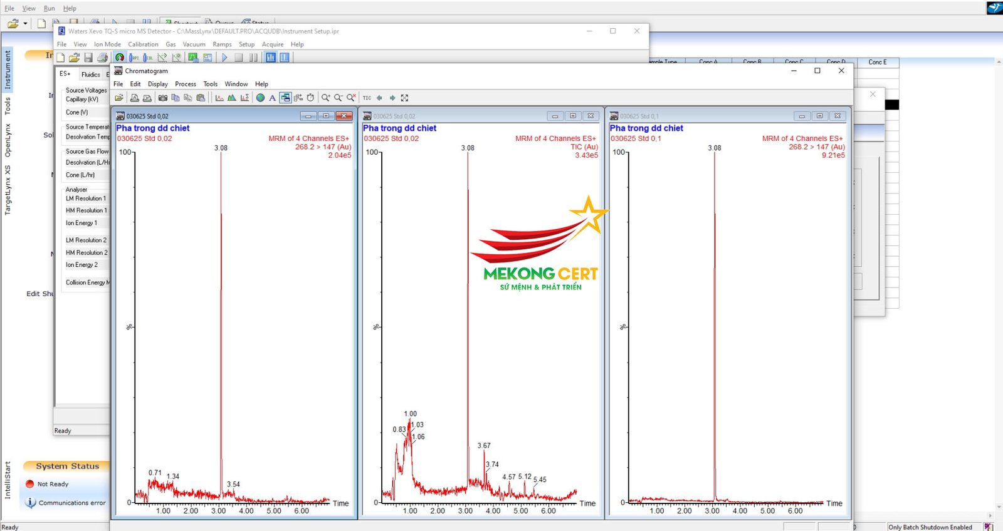Open Tools menu in Chromatogram window
1003x531 pixels.
pos(211,84)
